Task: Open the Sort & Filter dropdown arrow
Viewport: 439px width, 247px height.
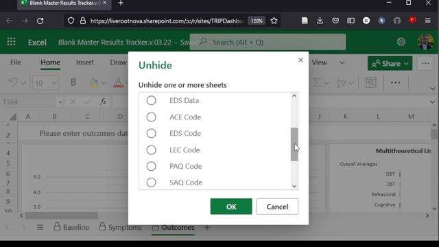Action: (x=351, y=83)
